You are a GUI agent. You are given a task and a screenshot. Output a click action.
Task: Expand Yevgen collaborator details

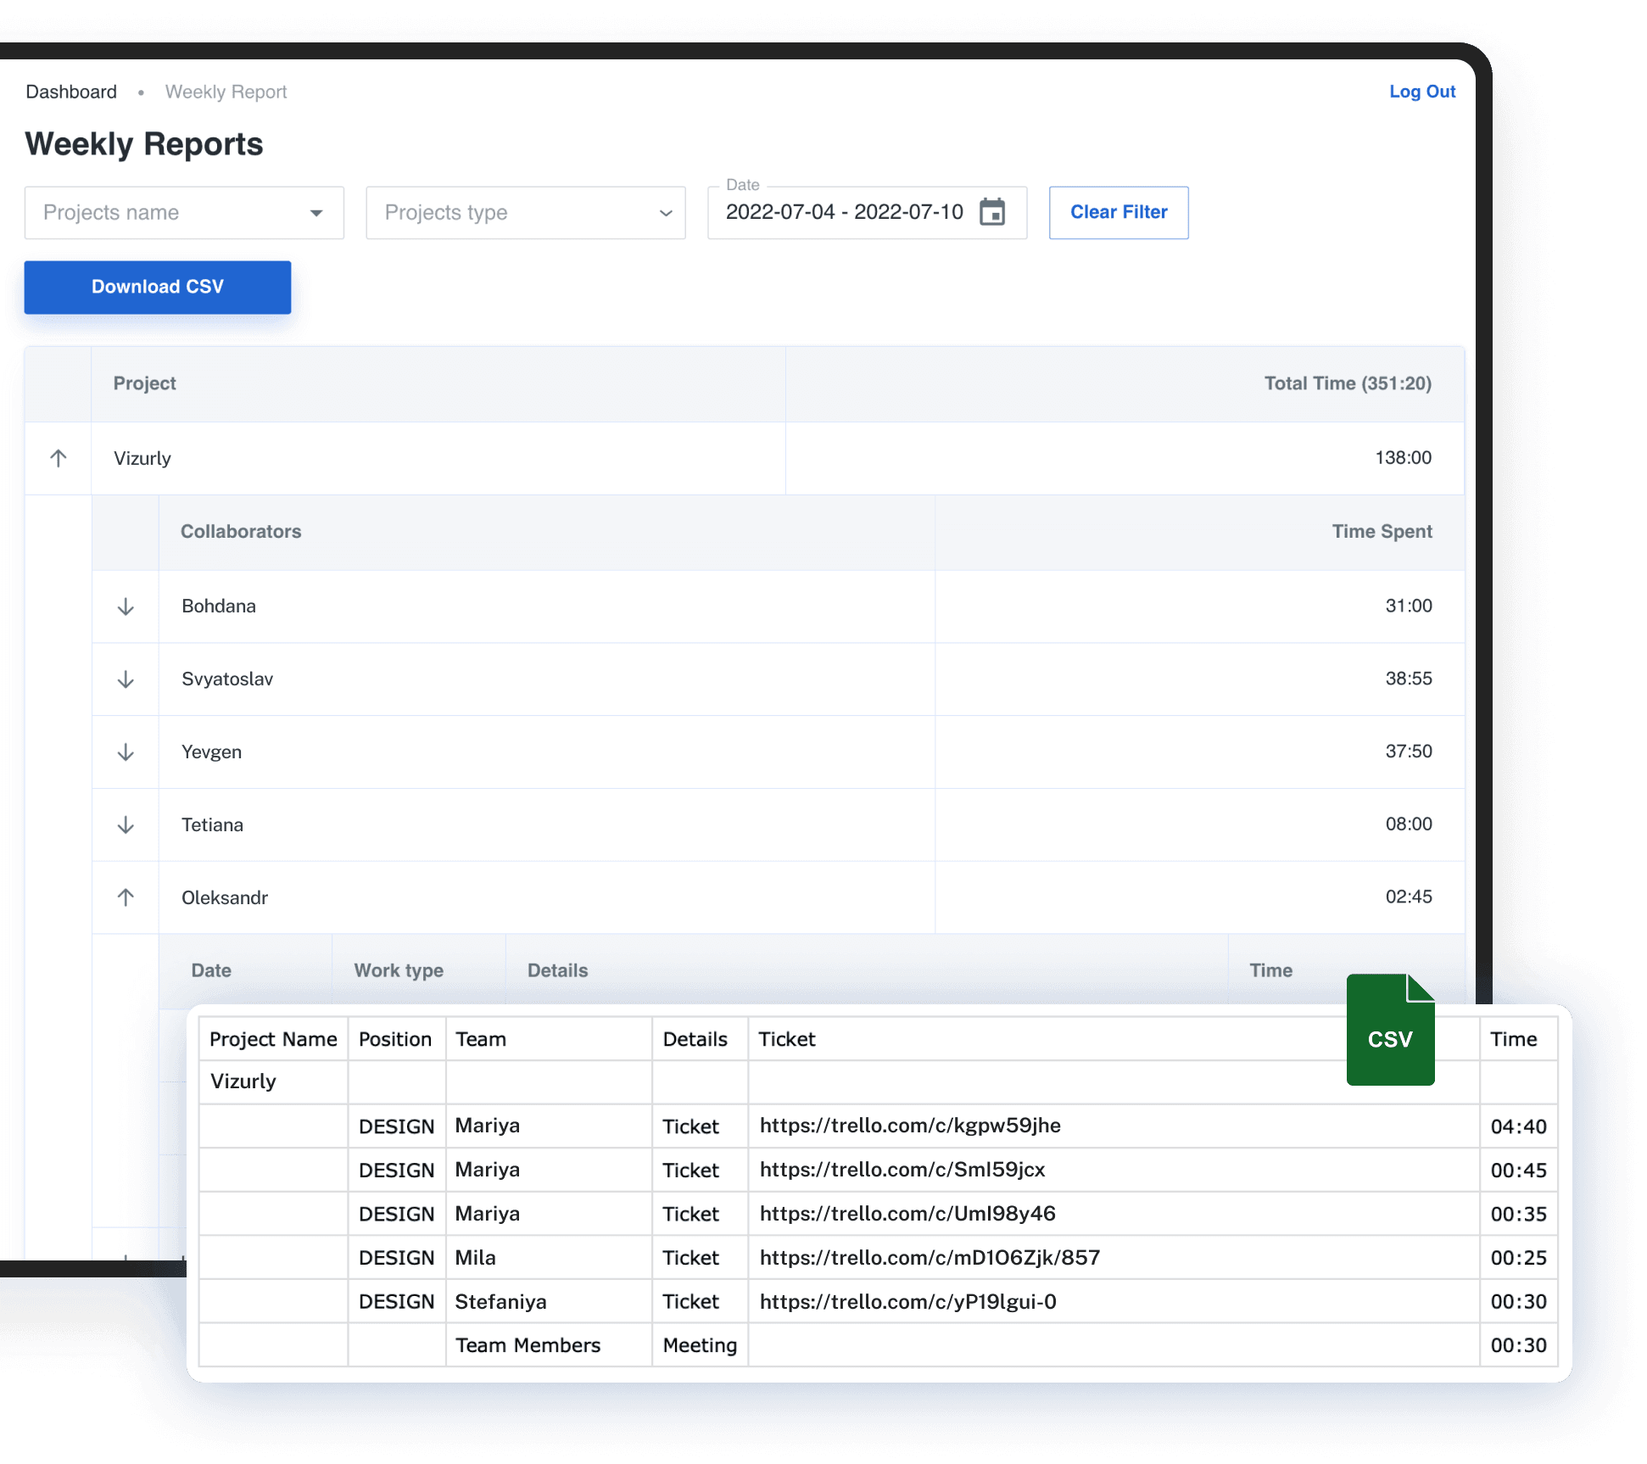point(126,751)
